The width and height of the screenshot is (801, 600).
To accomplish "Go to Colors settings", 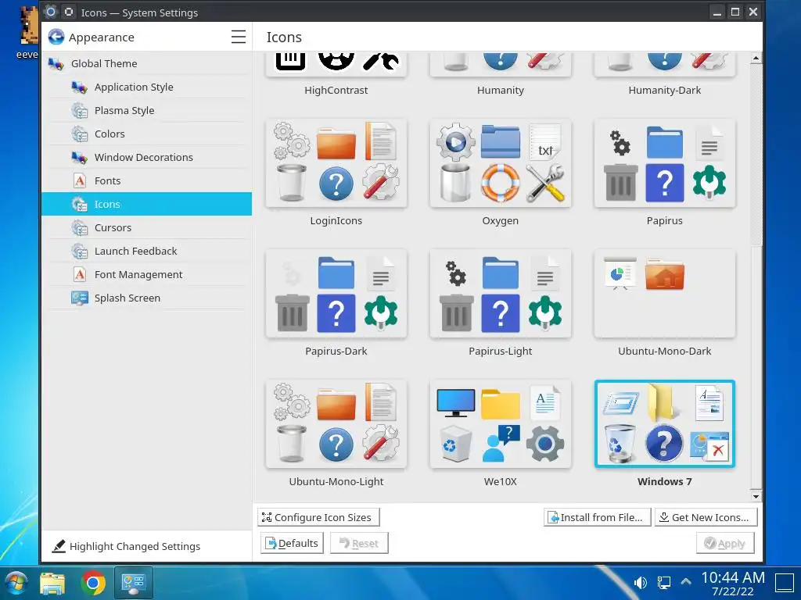I will tap(146, 134).
